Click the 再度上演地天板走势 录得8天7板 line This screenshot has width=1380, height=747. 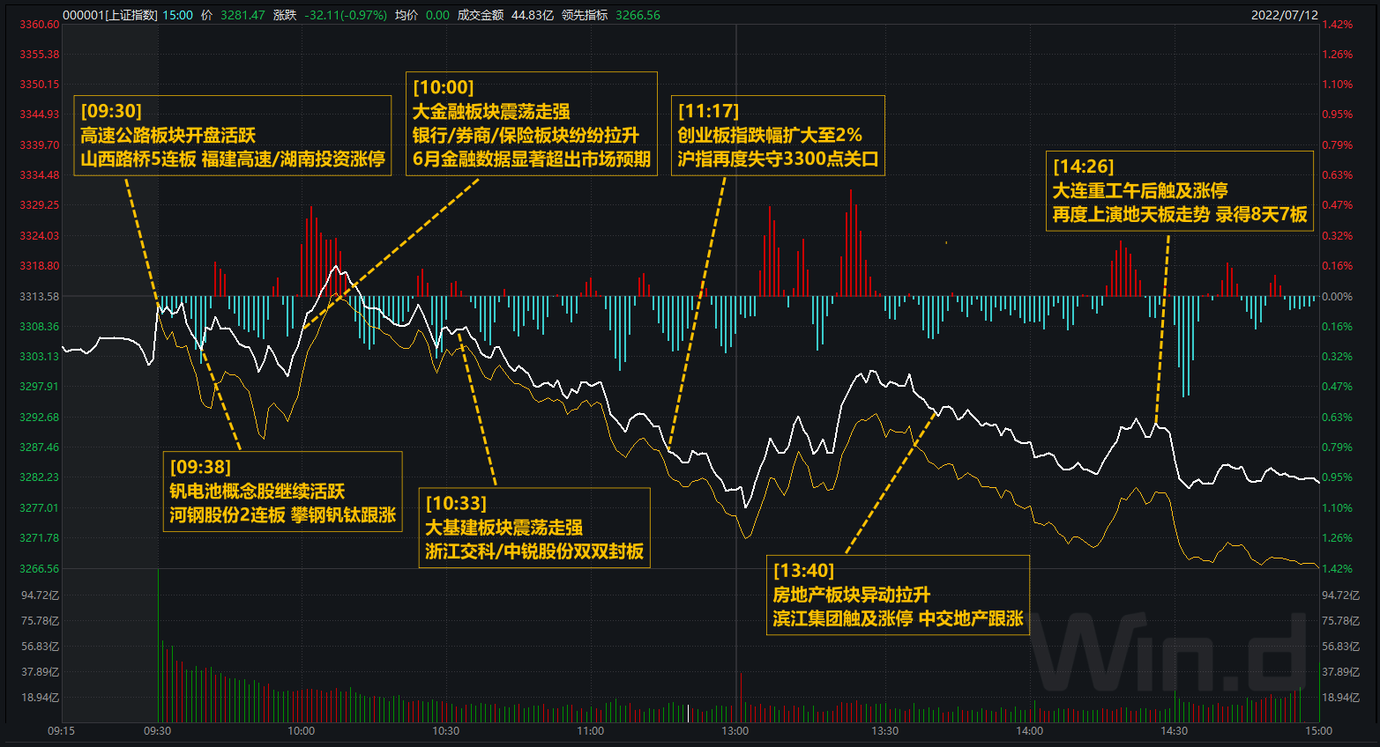[x=1180, y=215]
